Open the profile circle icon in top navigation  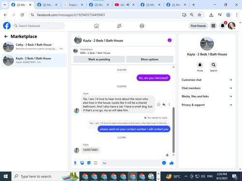click(142, 26)
